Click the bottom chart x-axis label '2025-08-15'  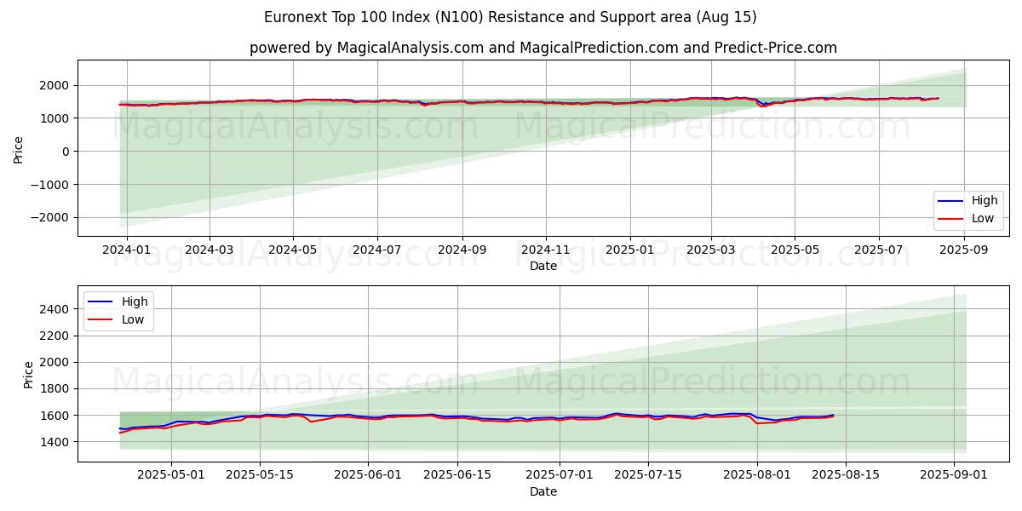point(847,476)
